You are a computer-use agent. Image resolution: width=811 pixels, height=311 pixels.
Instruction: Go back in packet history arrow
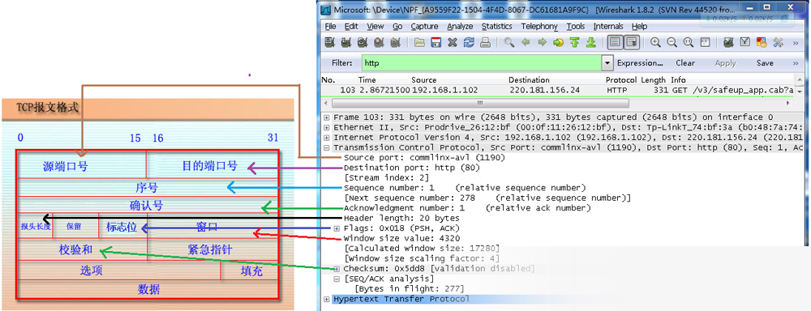pos(526,42)
